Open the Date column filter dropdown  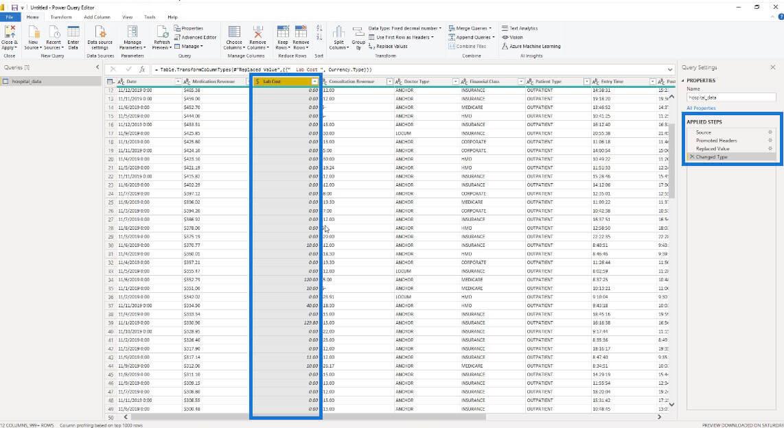coord(178,82)
